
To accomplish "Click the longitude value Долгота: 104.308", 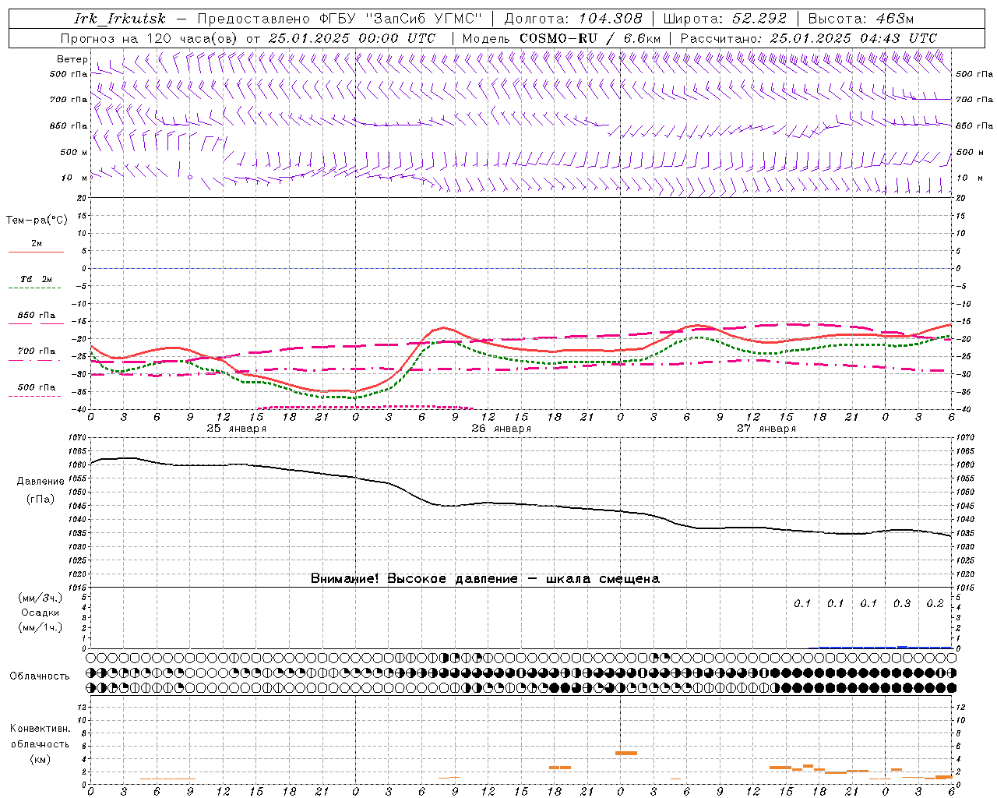I will pyautogui.click(x=573, y=19).
